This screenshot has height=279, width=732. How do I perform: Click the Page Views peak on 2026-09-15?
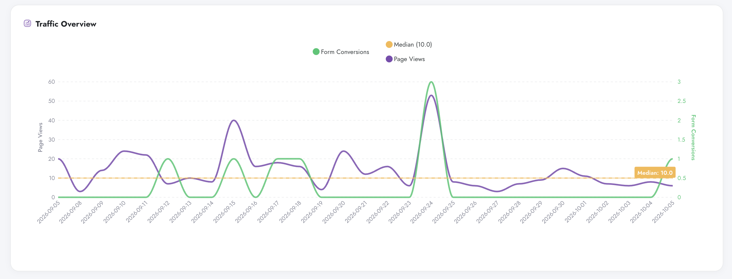pos(234,120)
